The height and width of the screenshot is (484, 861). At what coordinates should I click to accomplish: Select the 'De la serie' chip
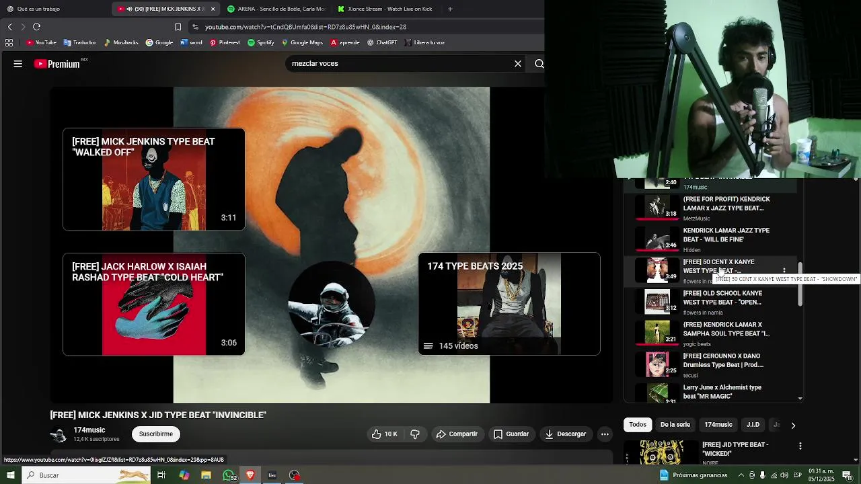tap(675, 425)
